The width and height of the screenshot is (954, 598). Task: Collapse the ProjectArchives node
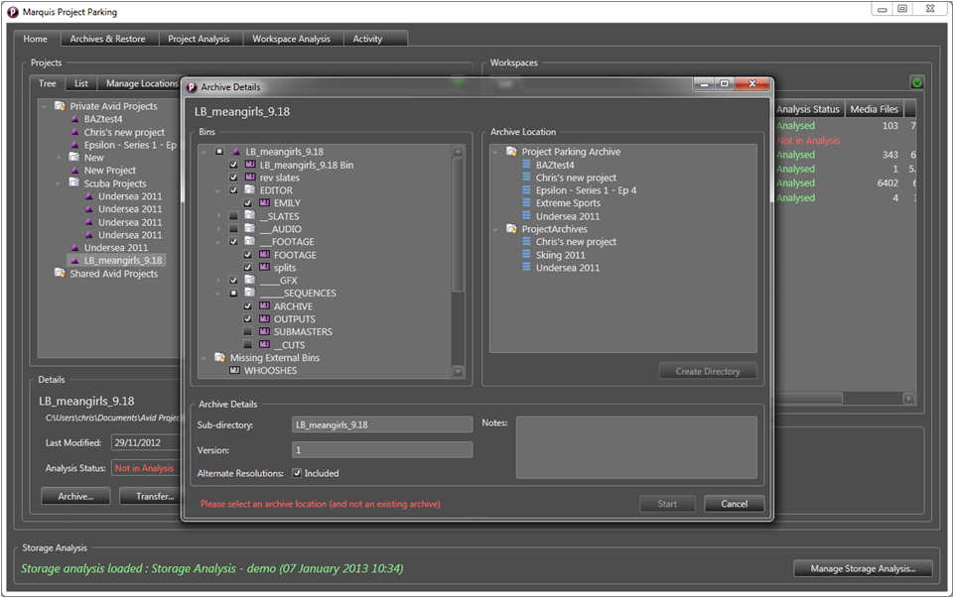click(495, 229)
